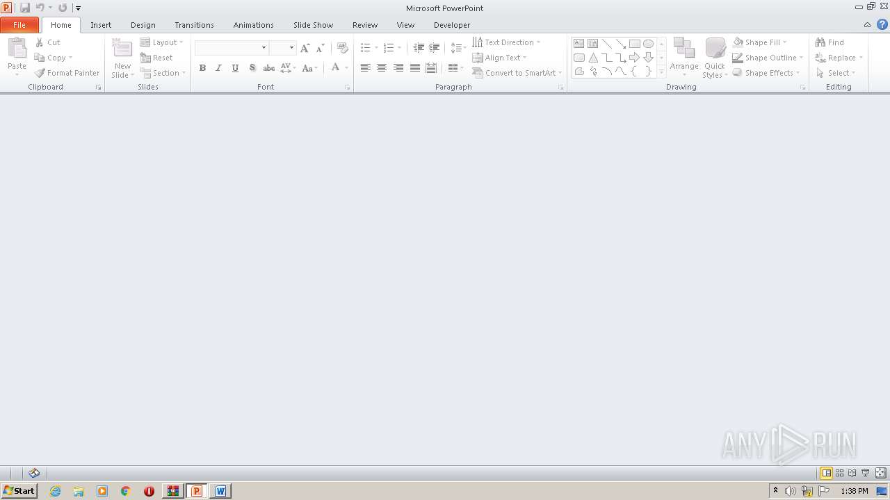
Task: Switch to the Animations tab
Action: (x=254, y=25)
